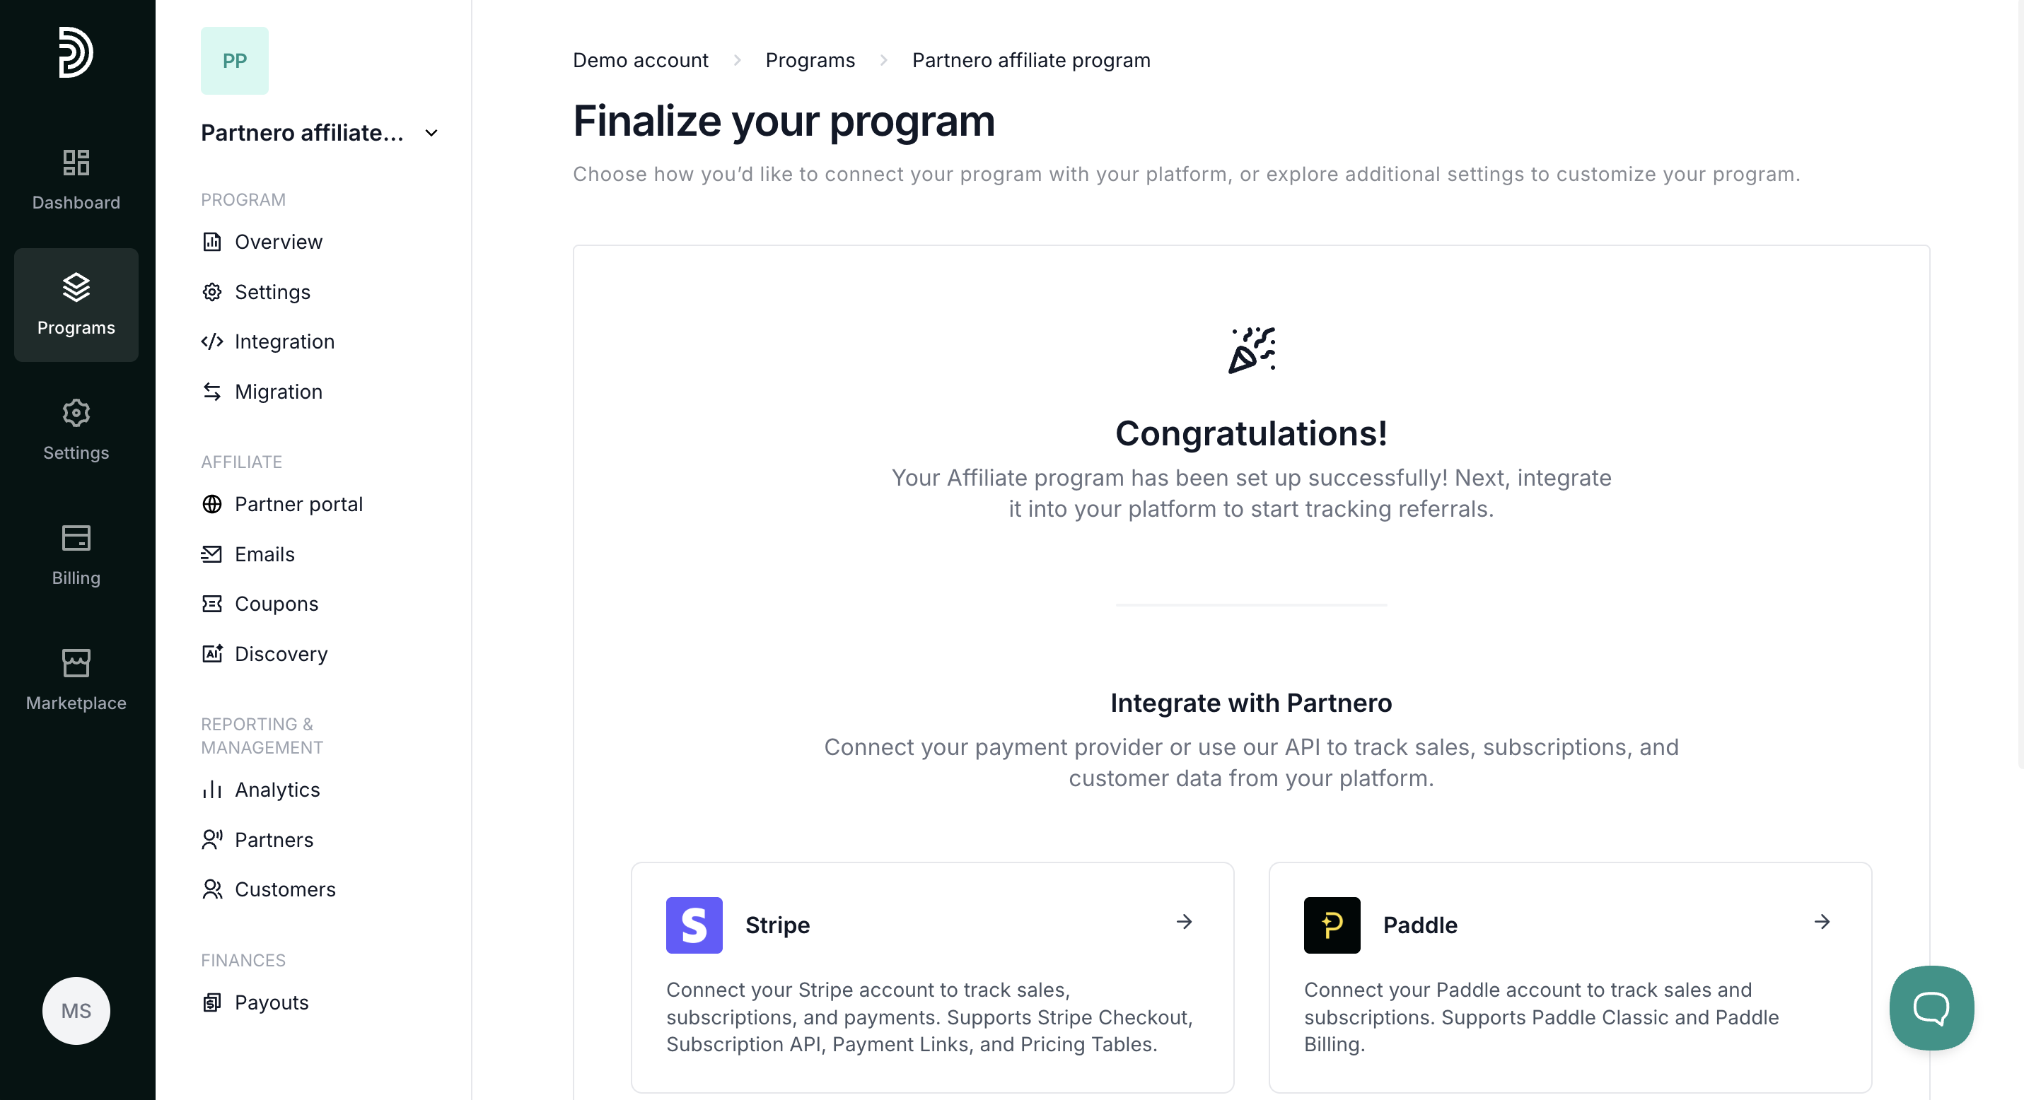The image size is (2024, 1100).
Task: Open the Integration menu item
Action: click(x=284, y=341)
